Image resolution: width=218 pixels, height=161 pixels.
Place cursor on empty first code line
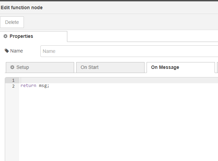(x=119, y=80)
